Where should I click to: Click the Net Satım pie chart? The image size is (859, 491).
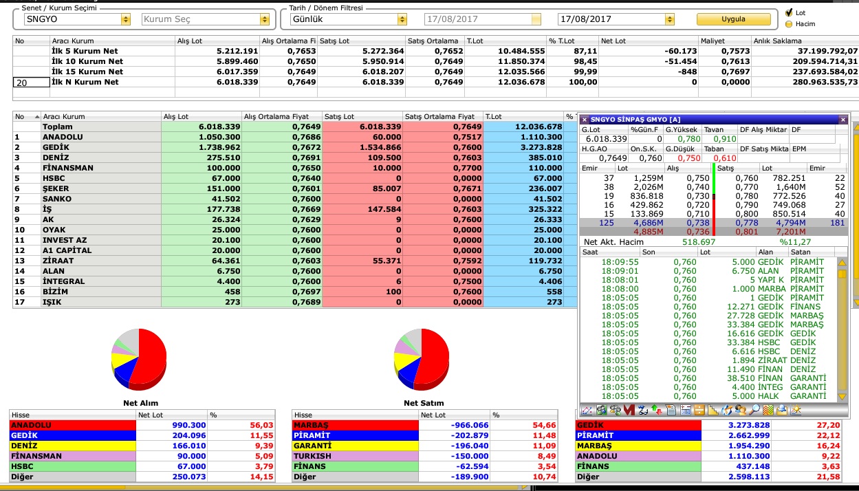[422, 359]
